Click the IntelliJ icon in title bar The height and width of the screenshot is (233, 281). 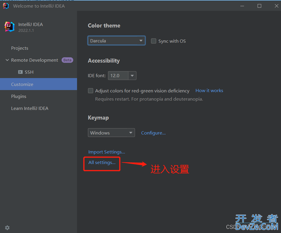6,6
